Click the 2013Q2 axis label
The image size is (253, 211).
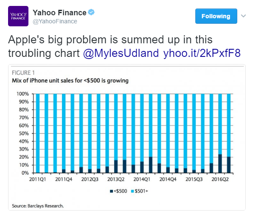116,179
